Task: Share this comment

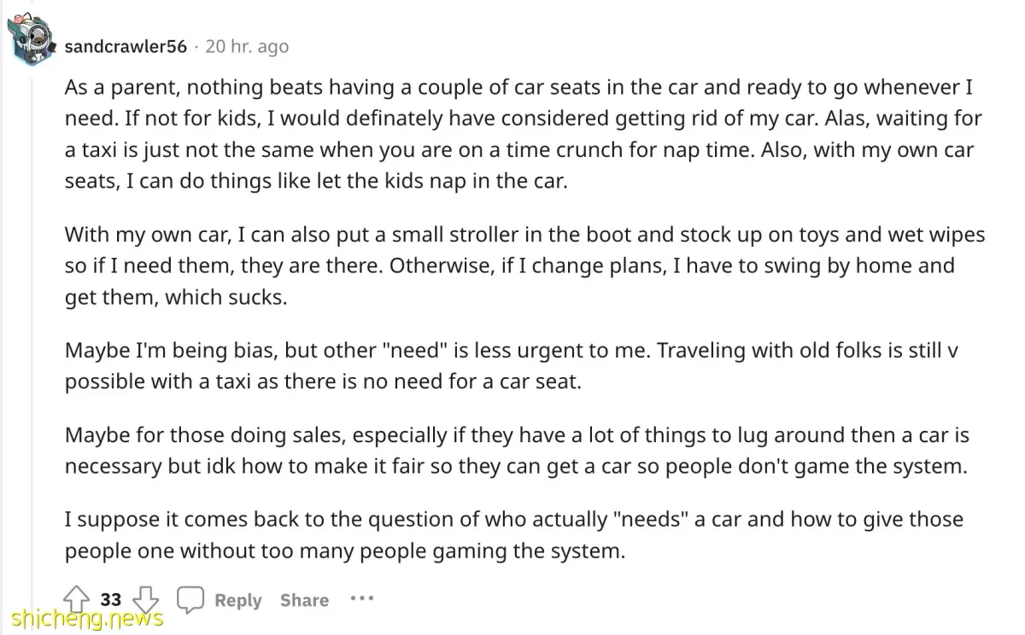Action: 304,601
